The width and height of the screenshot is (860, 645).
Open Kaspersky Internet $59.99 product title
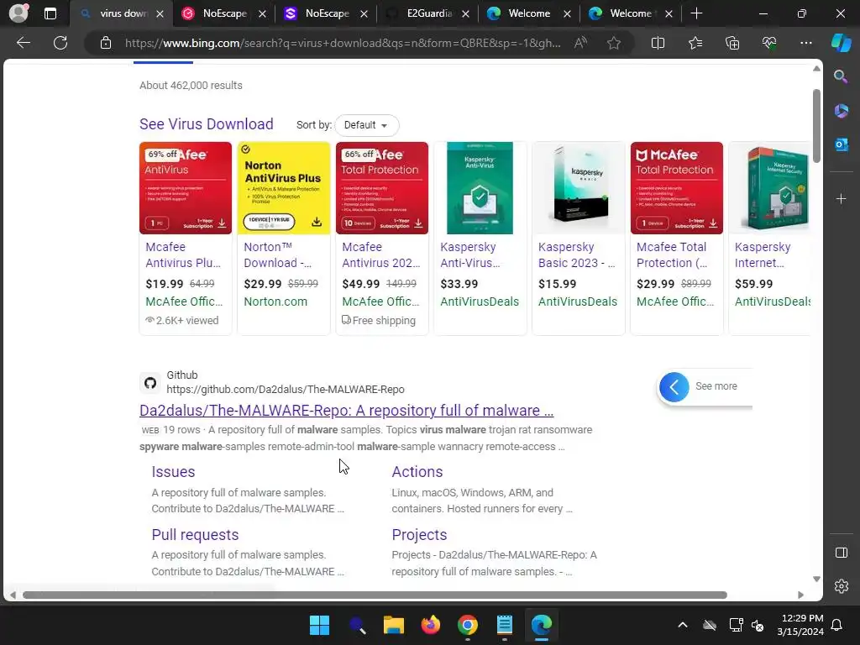(x=763, y=255)
